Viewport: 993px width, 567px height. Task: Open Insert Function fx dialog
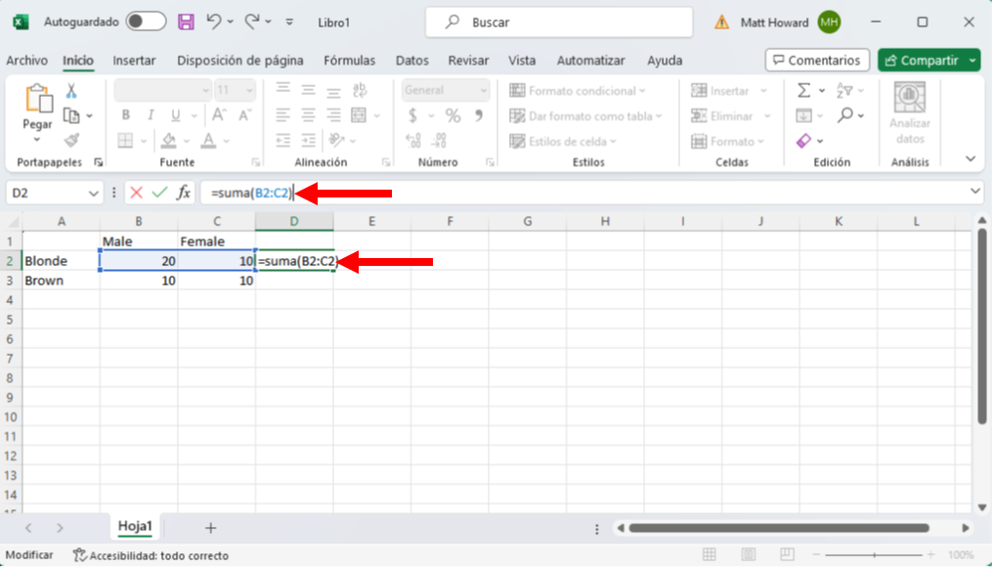pyautogui.click(x=183, y=193)
